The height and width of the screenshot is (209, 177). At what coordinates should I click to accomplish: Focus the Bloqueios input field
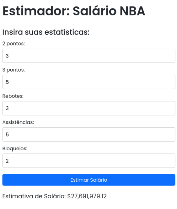tap(89, 161)
